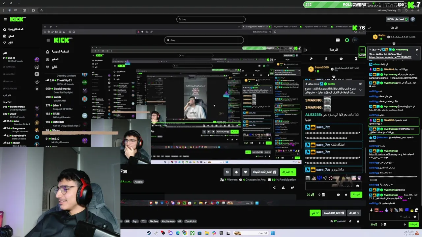Bookmark page with browser star icon

(41, 10)
